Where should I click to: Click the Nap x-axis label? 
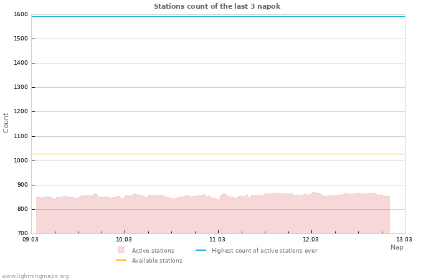point(397,247)
